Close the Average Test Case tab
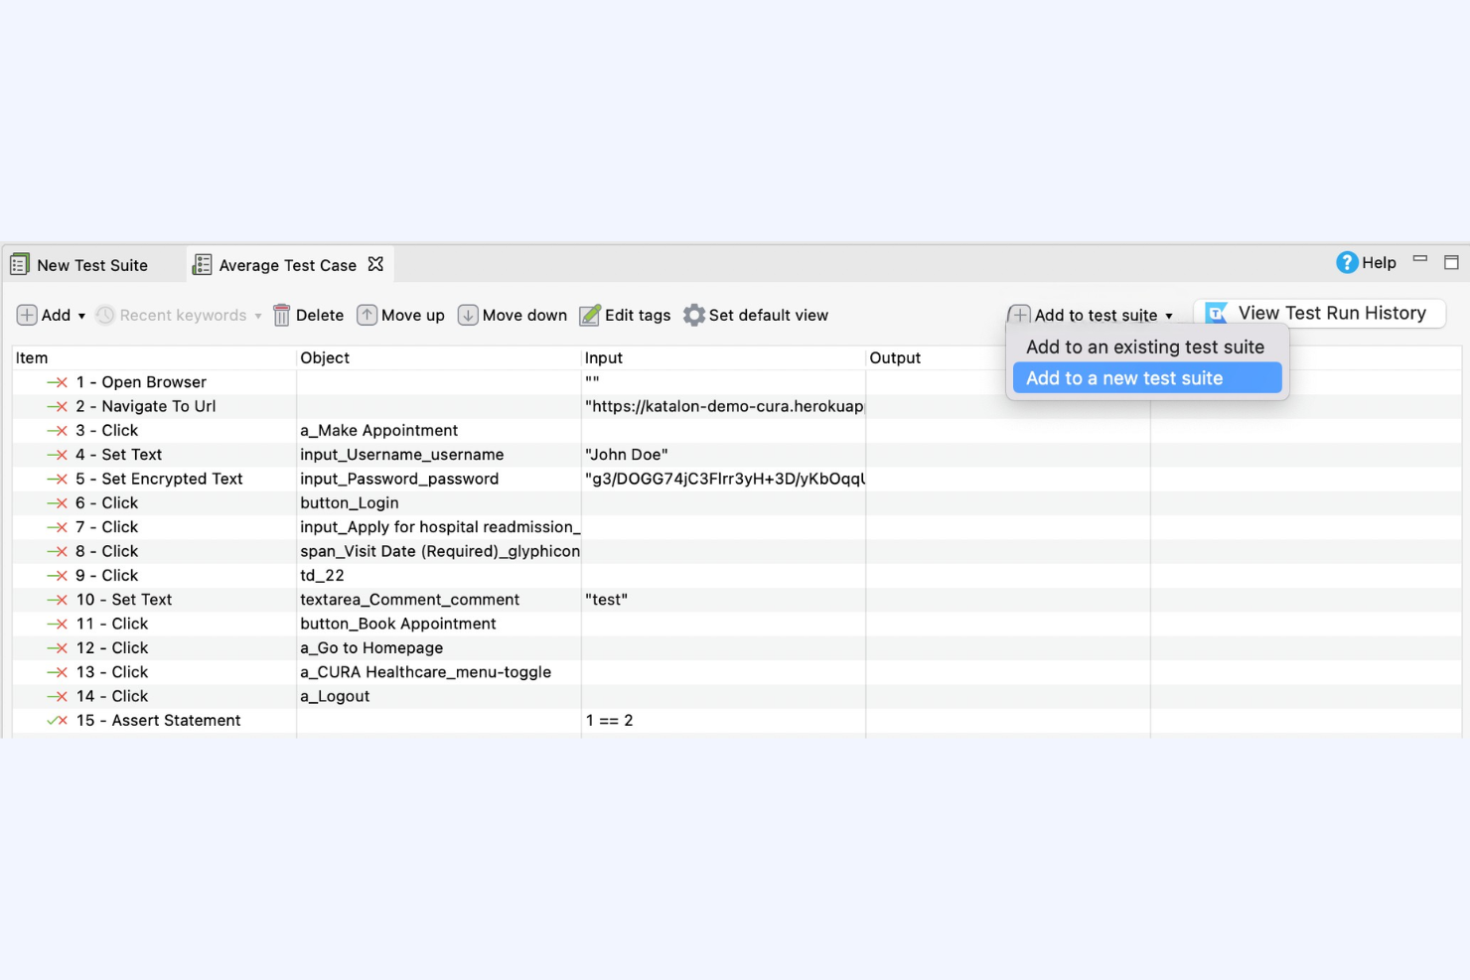Screen dimensions: 1470x980 pos(375,264)
